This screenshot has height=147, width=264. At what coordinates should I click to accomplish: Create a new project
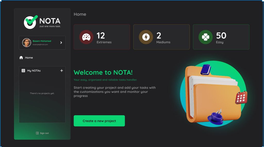(99, 121)
